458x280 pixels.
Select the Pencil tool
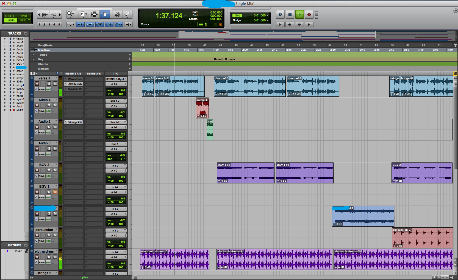click(128, 14)
